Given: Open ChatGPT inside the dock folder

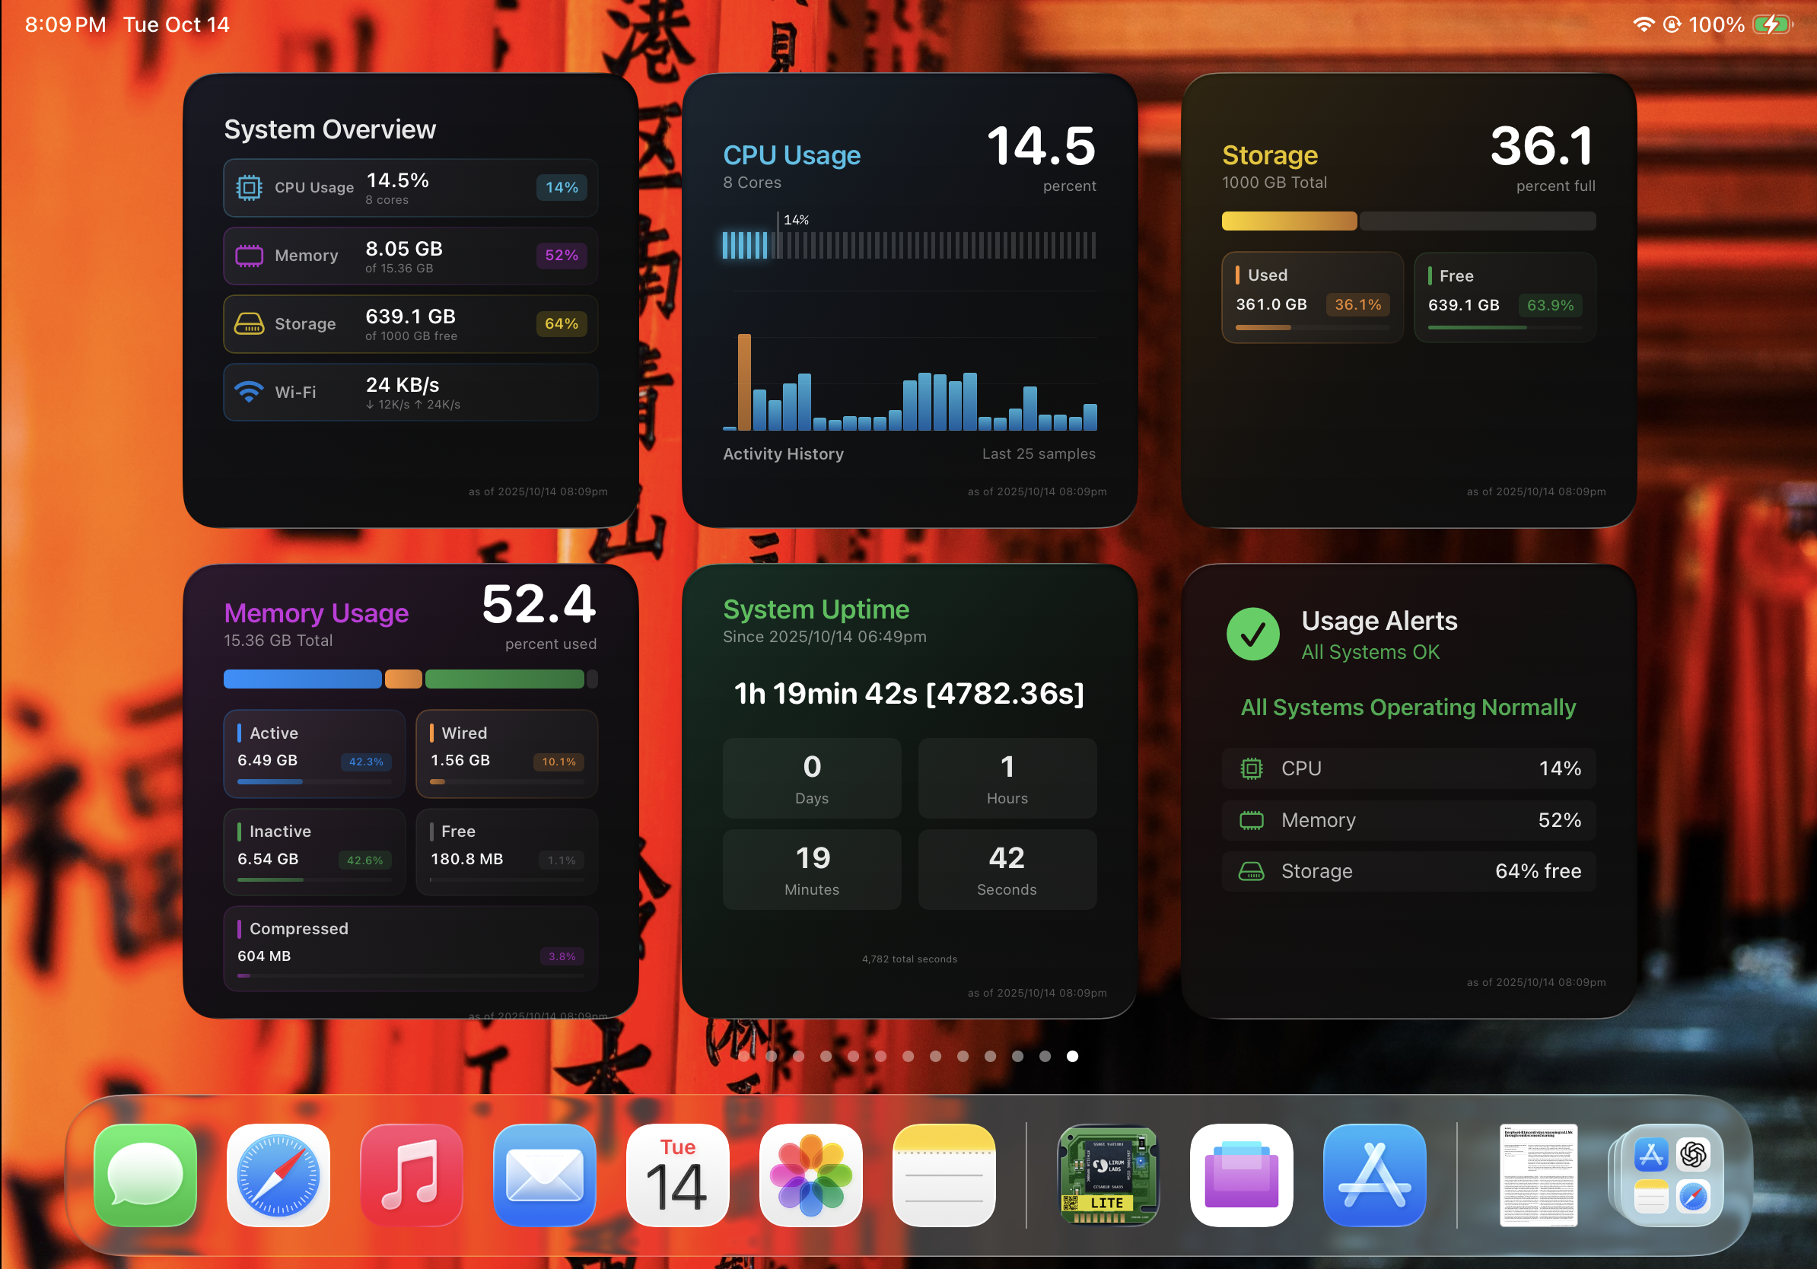Looking at the screenshot, I should (x=1694, y=1156).
